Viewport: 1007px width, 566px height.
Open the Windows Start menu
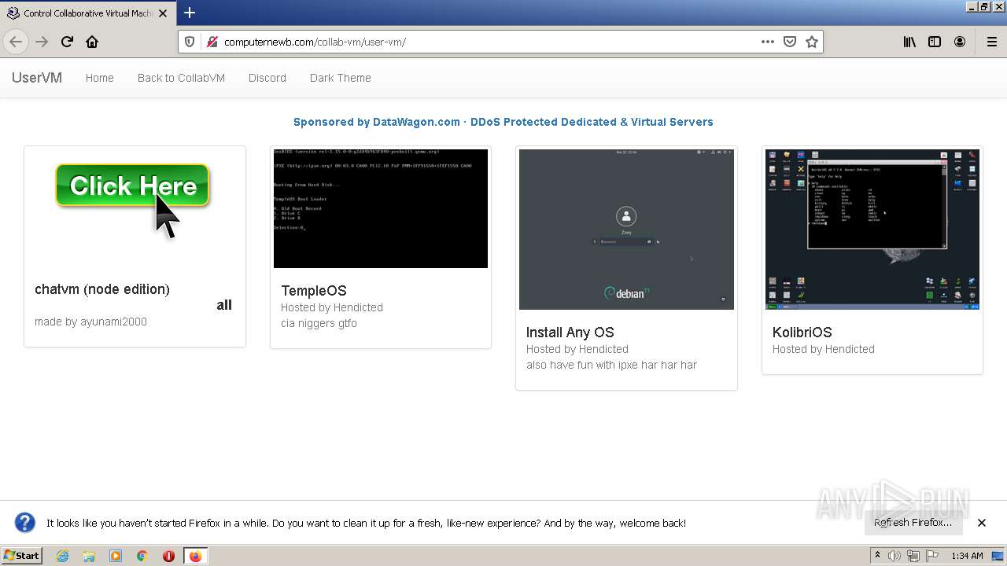tap(21, 556)
